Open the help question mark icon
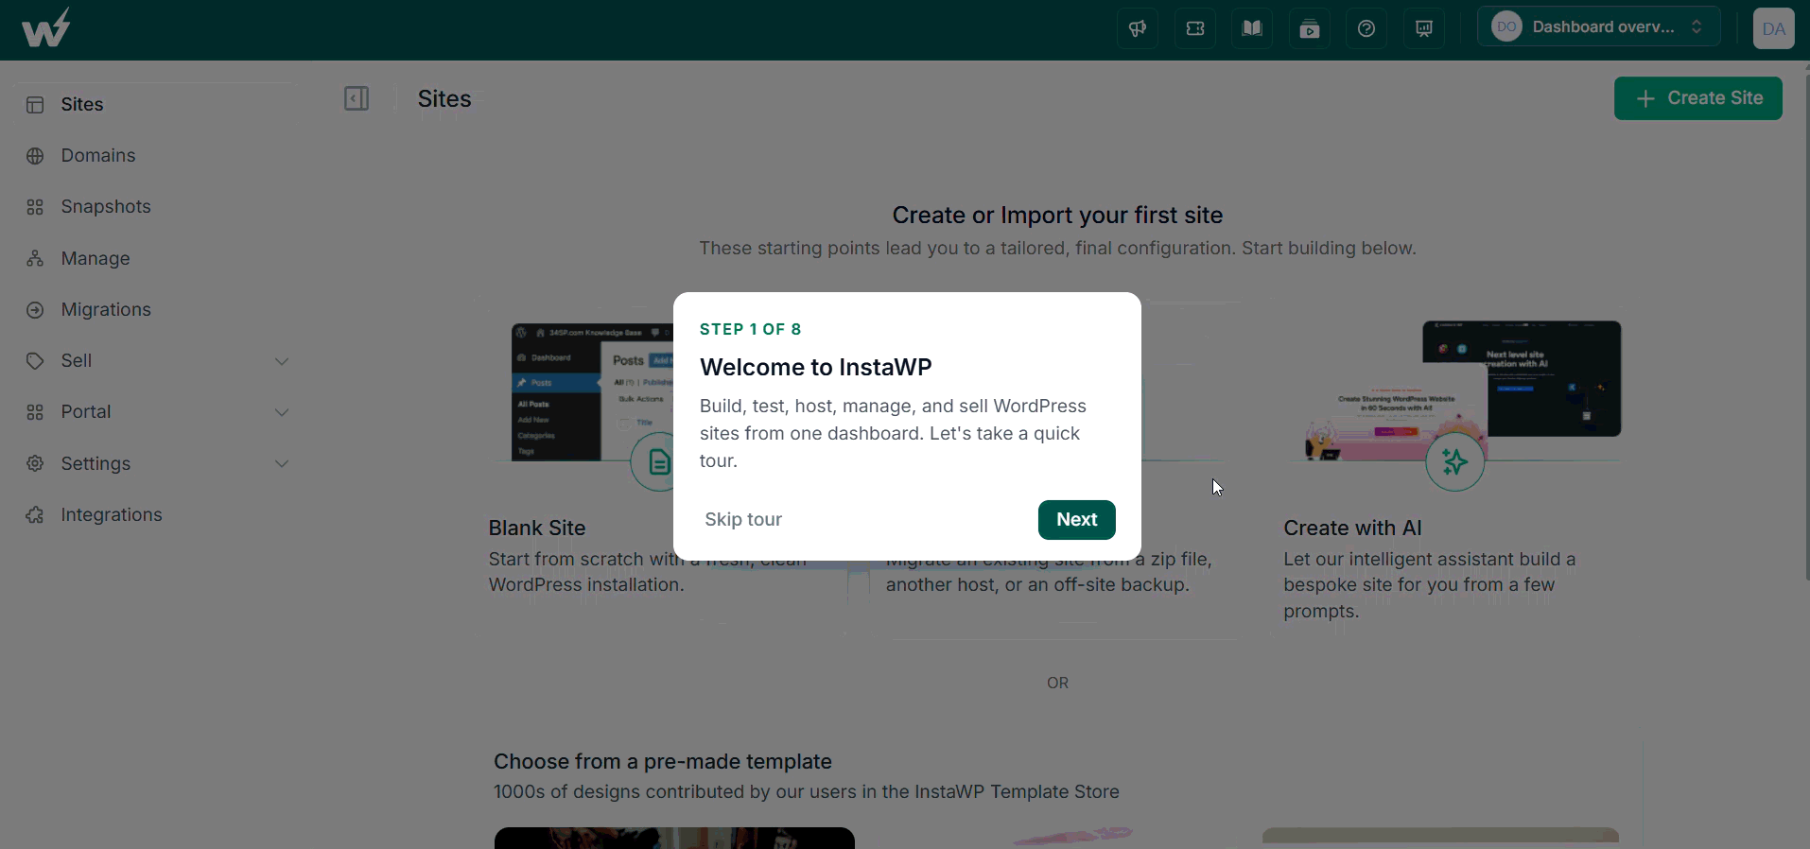 [x=1366, y=28]
